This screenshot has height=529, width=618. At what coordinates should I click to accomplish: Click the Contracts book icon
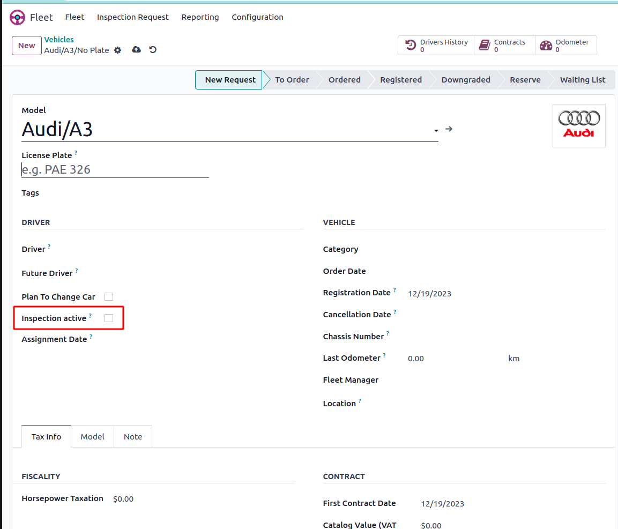tap(485, 46)
